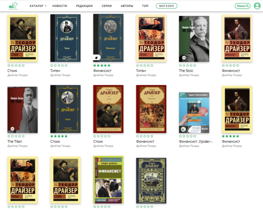Image resolution: width=263 pixels, height=210 pixels.
Task: Click the filled star rating under blue Стоик
Action: [x=59, y=136]
